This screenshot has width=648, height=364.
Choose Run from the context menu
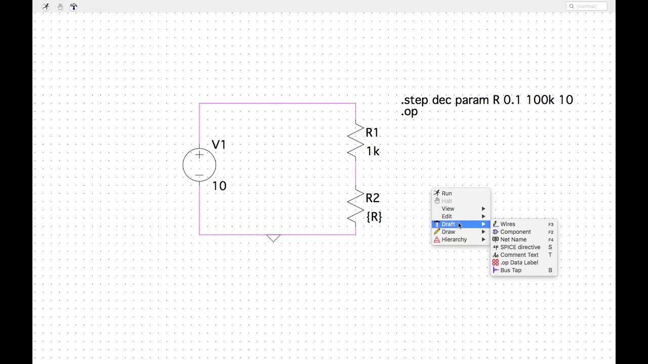click(461, 193)
